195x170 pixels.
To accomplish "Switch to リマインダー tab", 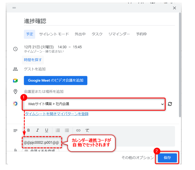I will coord(119,34).
